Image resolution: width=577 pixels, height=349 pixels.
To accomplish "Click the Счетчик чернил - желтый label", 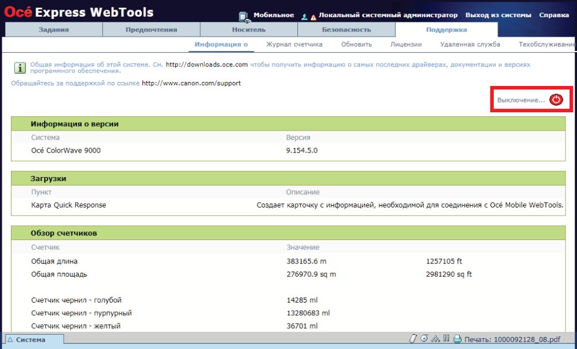I will tap(76, 326).
